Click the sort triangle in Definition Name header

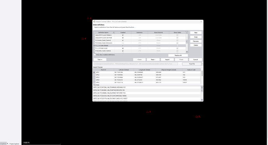113,33
